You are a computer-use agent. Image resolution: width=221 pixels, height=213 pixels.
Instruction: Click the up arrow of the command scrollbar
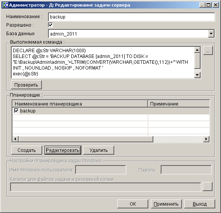click(x=197, y=50)
